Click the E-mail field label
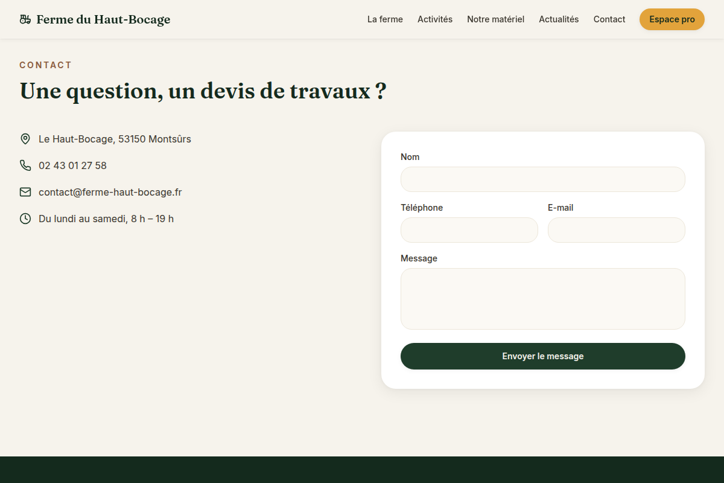Image resolution: width=724 pixels, height=483 pixels. click(560, 208)
